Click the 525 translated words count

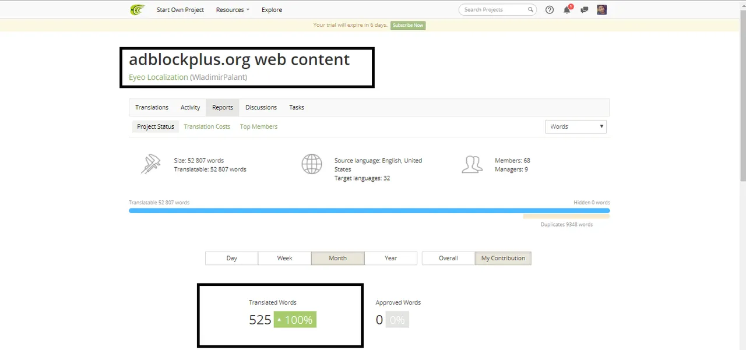(x=260, y=320)
